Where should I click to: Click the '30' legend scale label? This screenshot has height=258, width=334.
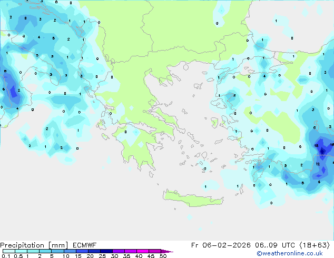pyautogui.click(x=114, y=256)
